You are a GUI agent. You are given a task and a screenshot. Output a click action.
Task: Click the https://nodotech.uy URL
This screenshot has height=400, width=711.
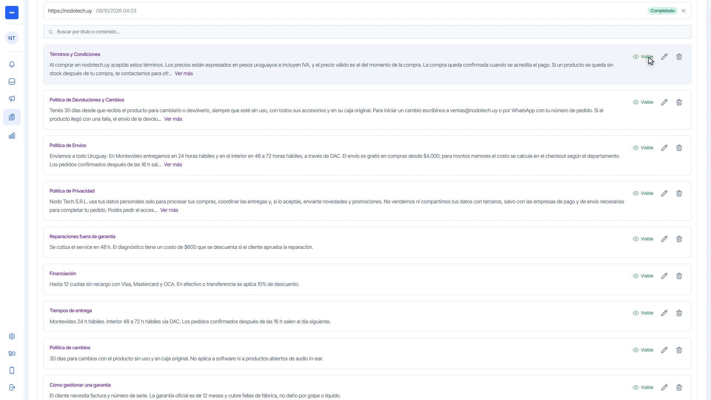[x=70, y=11]
